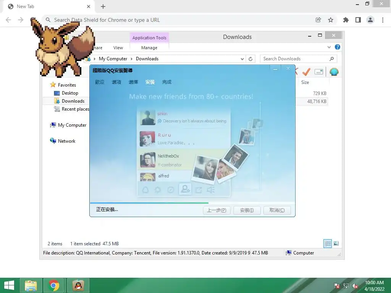This screenshot has width=391, height=293.
Task: Select the 安裝 installer step tab
Action: (x=150, y=82)
